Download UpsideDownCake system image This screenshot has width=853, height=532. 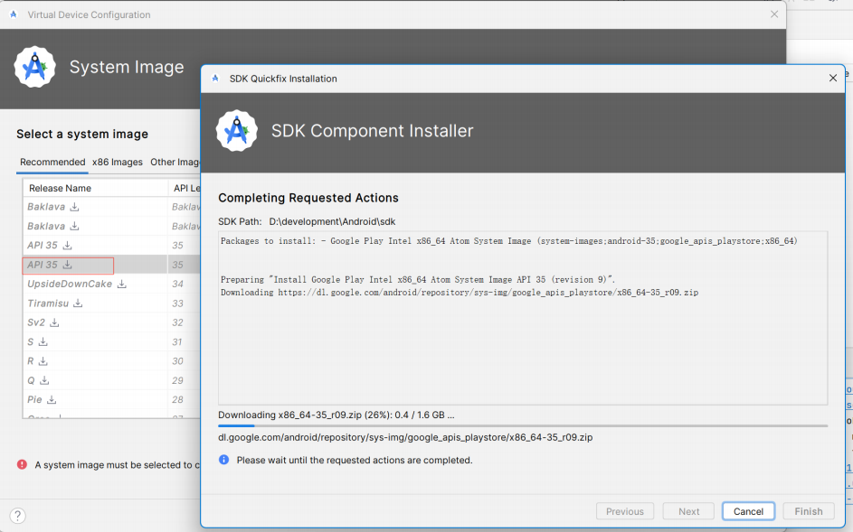pos(122,284)
